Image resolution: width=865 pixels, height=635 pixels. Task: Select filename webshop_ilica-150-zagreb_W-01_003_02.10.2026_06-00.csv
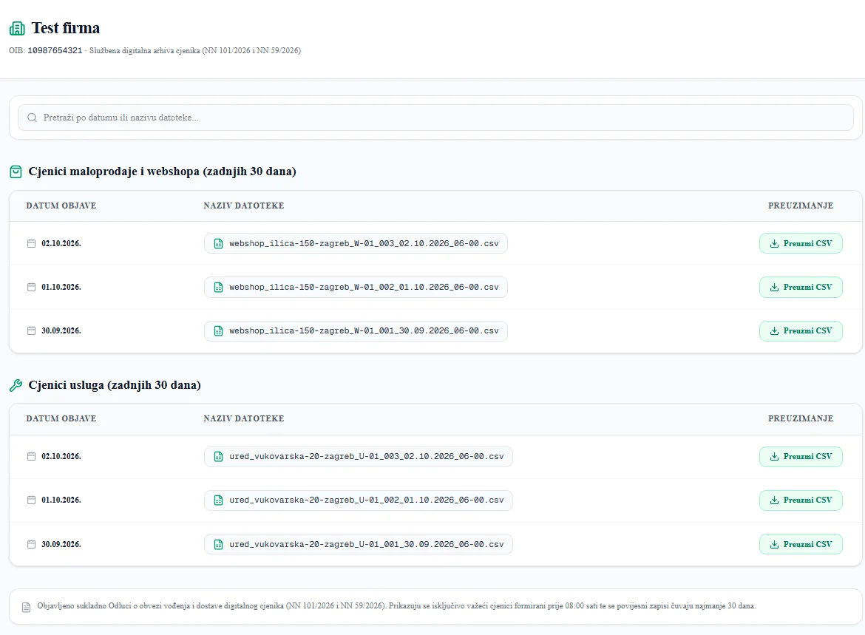click(364, 243)
